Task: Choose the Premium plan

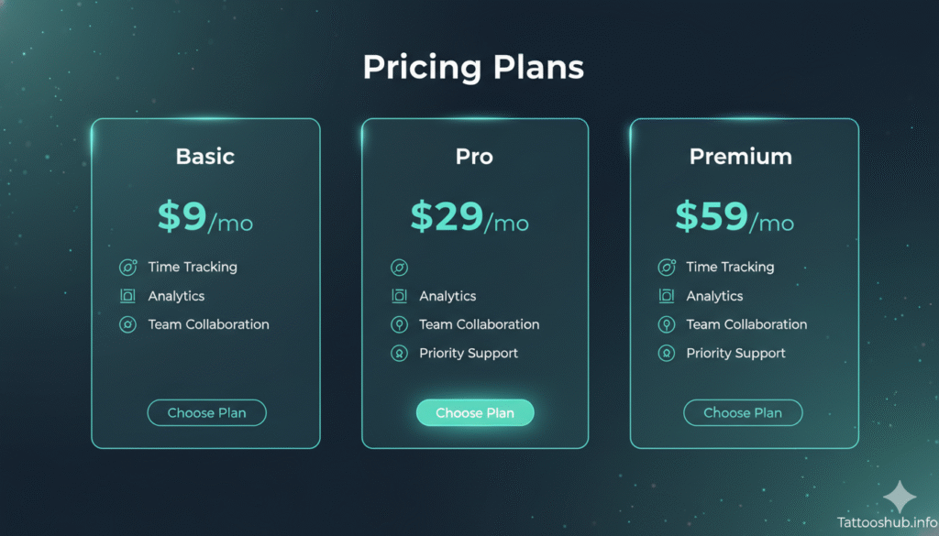Action: (743, 412)
